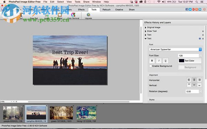Select the green-1072828 thumbnail
207x129 pixels.
pos(61,113)
